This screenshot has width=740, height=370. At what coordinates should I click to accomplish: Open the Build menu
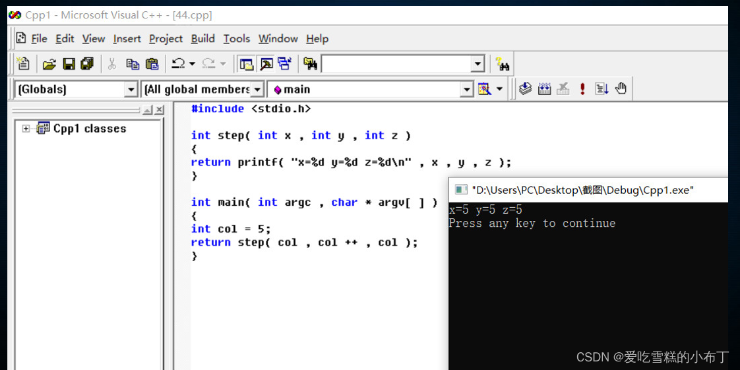[203, 39]
